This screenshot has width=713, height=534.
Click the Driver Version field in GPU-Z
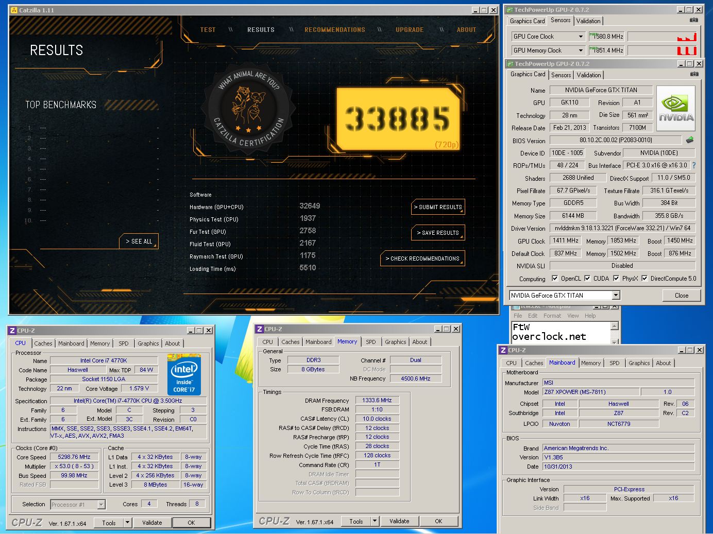coord(622,228)
